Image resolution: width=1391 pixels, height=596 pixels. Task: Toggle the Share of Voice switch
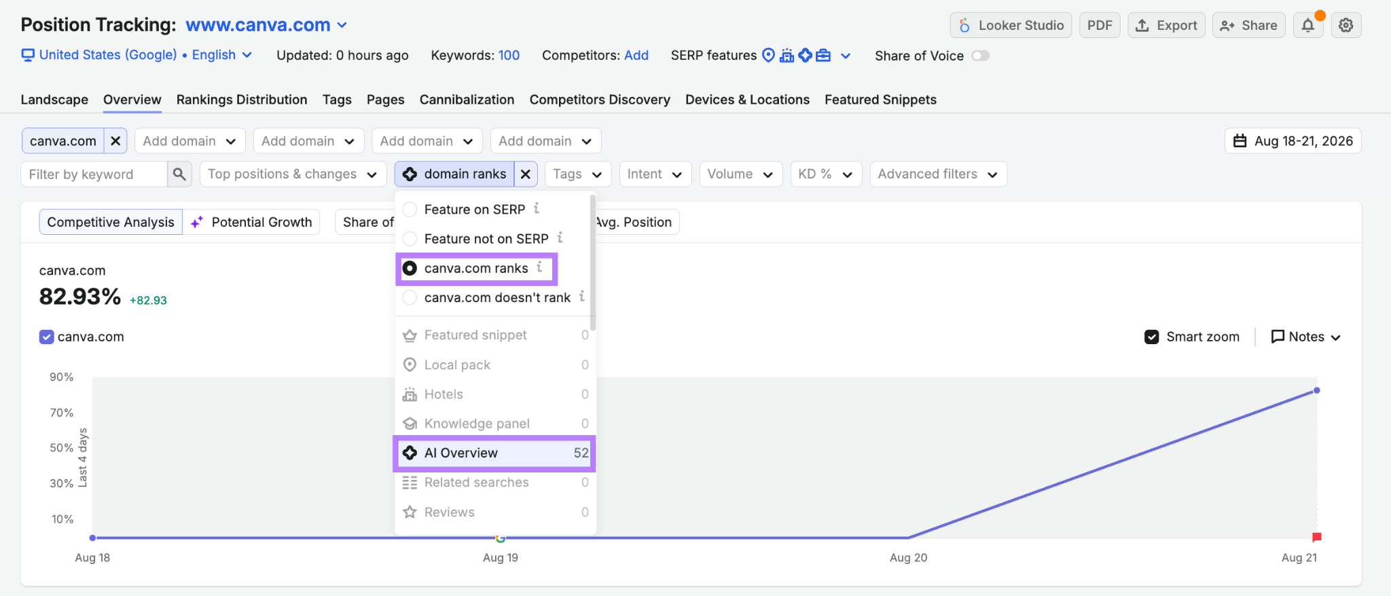(x=980, y=56)
